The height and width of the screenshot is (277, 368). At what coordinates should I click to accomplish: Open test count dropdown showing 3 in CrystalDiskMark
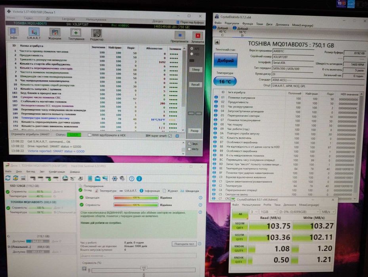point(253,212)
